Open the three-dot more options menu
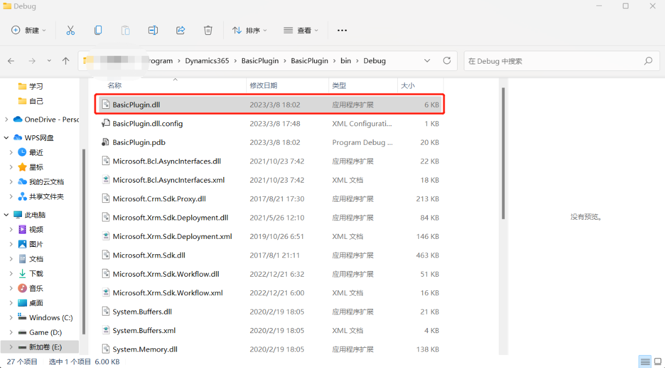The width and height of the screenshot is (665, 368). (x=342, y=30)
